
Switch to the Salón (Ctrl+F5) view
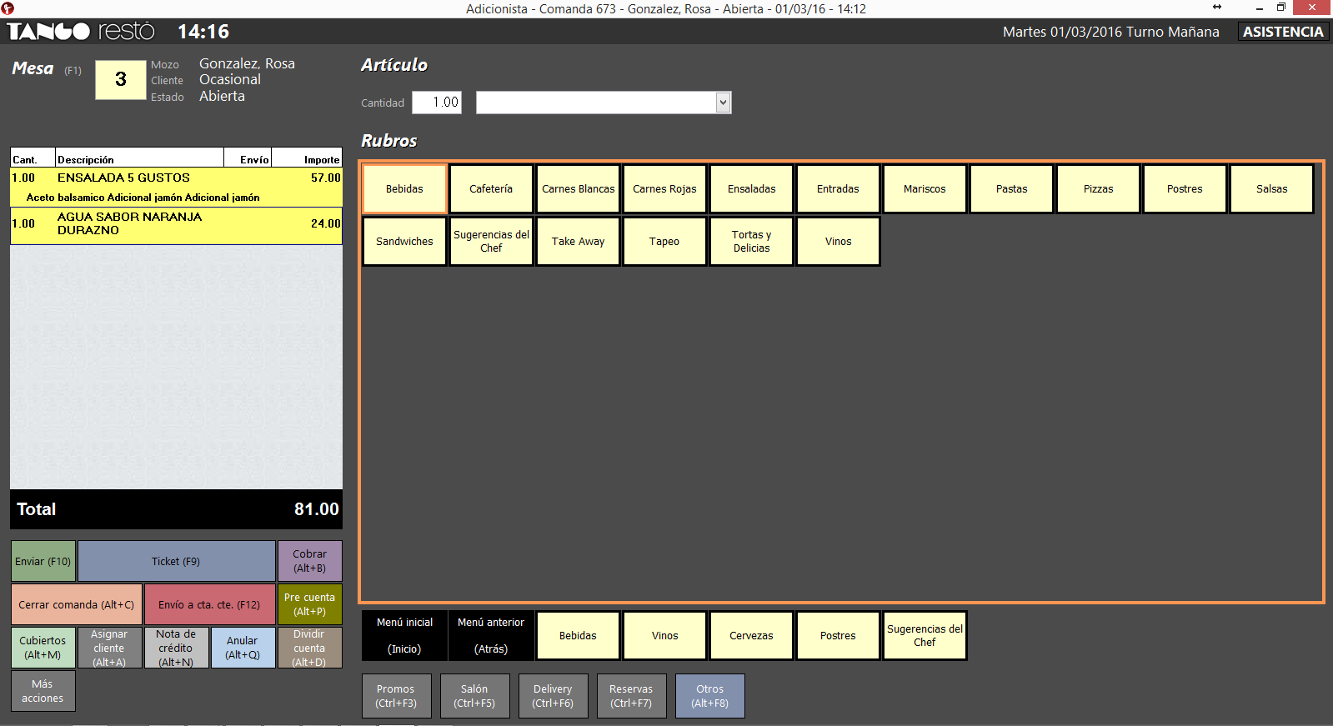coord(474,696)
